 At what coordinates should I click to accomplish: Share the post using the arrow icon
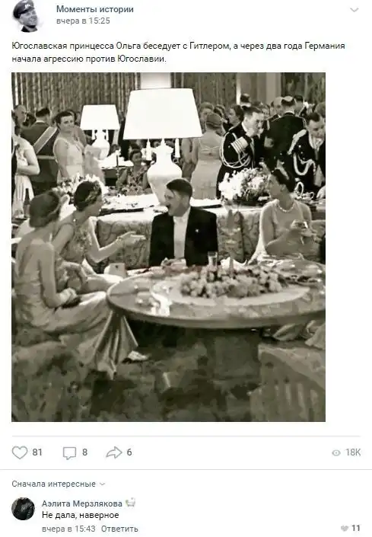click(114, 452)
